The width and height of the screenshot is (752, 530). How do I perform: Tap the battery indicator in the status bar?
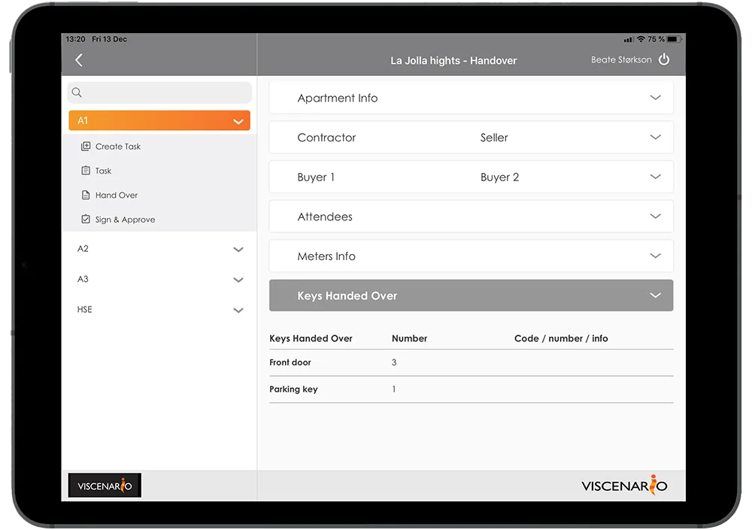[674, 39]
